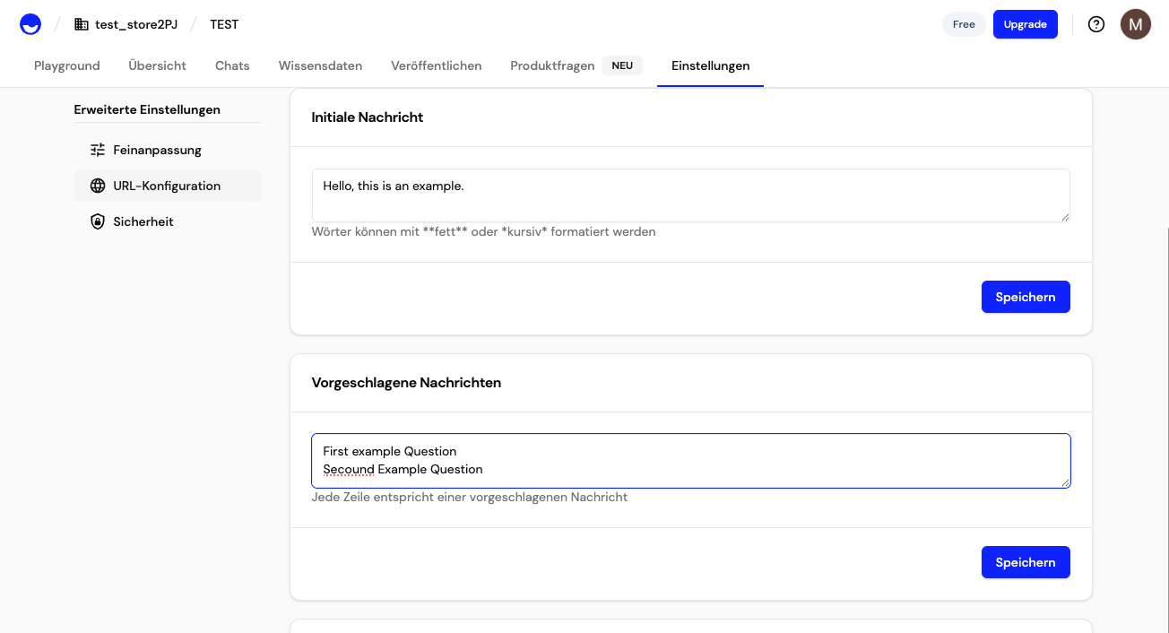
Task: Click the store building icon next to test_store2PJ
Action: (x=80, y=23)
